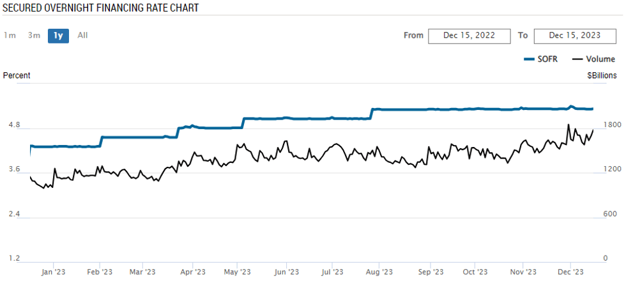Click the Oct '23 axis label
Image resolution: width=626 pixels, height=285 pixels.
click(x=475, y=272)
